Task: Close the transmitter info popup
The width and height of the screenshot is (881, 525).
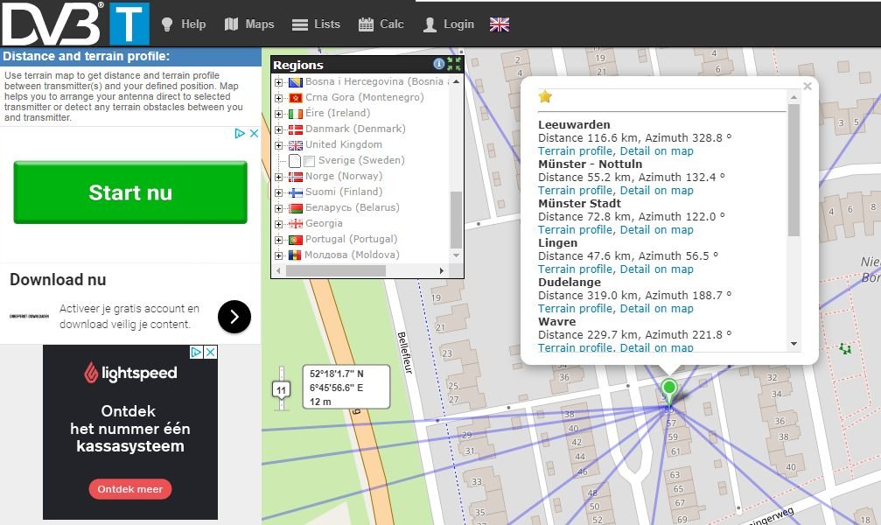Action: pos(808,86)
